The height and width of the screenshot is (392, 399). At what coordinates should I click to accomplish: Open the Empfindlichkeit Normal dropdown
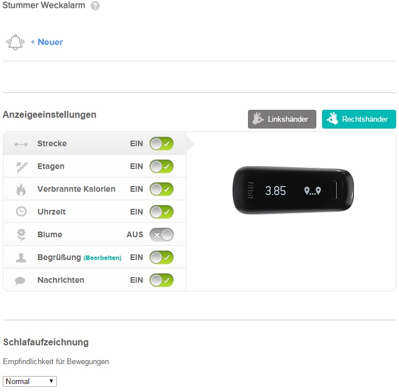click(30, 381)
